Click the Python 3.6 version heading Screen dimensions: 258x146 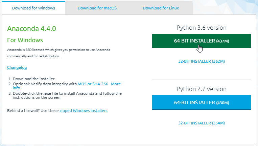(202, 28)
